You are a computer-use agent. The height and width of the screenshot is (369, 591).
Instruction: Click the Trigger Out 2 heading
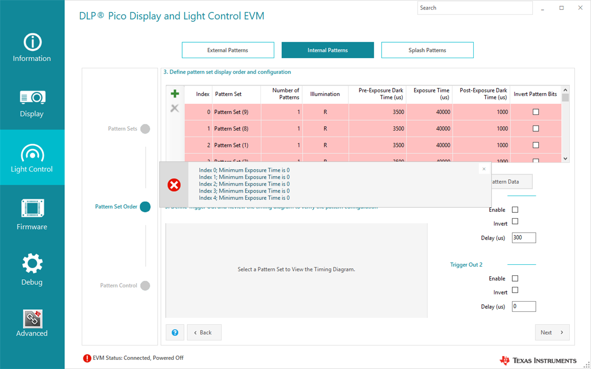coord(466,265)
